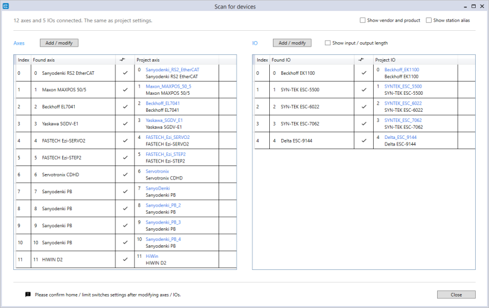The width and height of the screenshot is (489, 308).
Task: Click the Project axis column header
Action: (x=176, y=60)
